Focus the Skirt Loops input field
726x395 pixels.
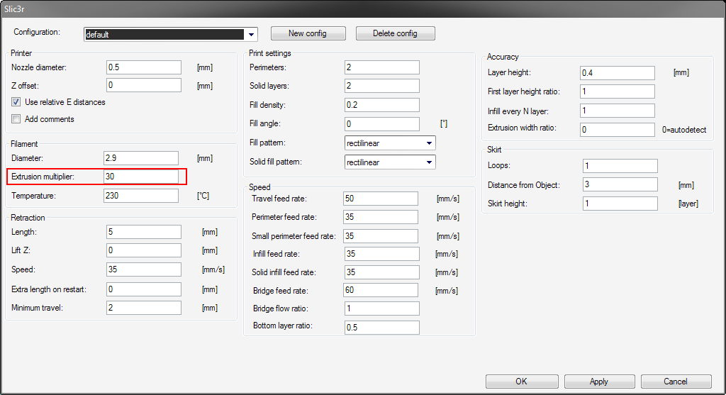620,166
